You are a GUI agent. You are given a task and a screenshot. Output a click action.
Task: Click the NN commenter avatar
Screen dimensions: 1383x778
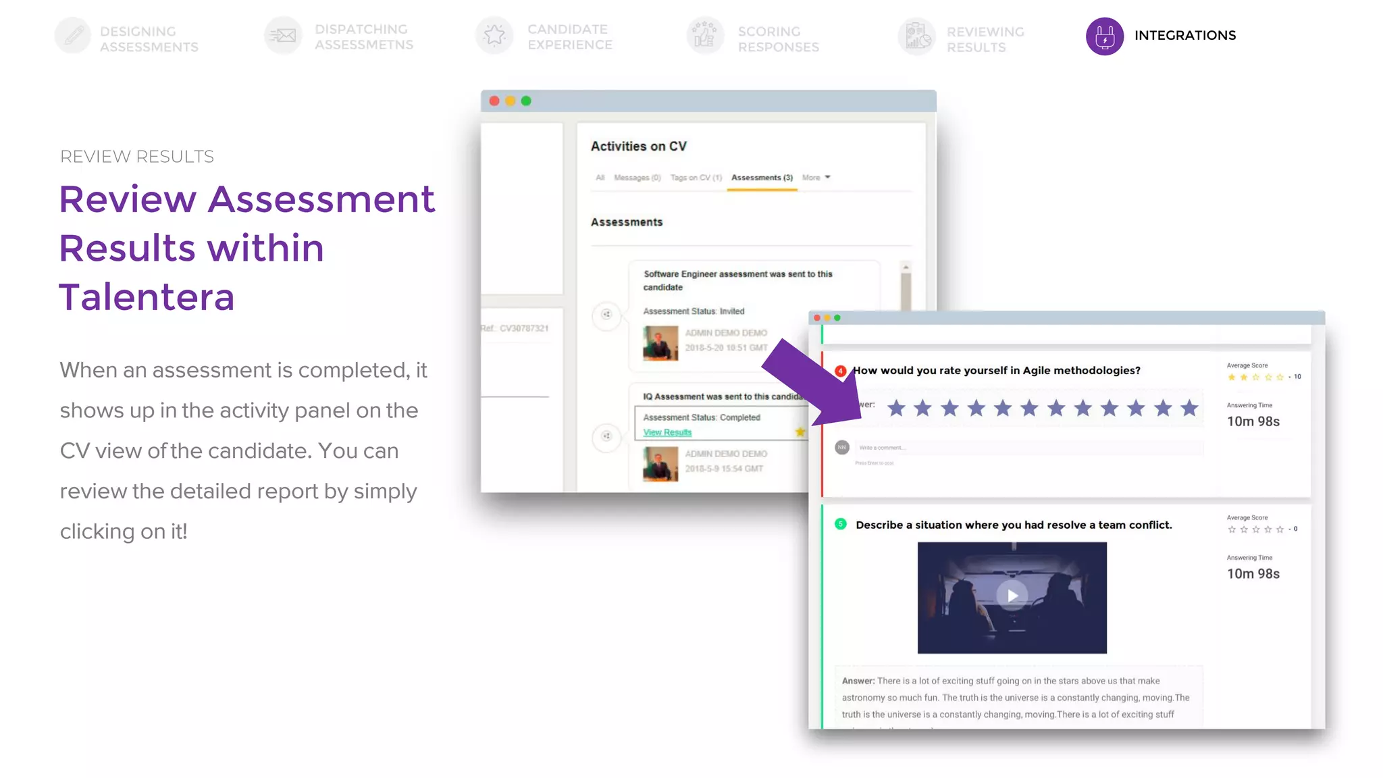tap(842, 447)
